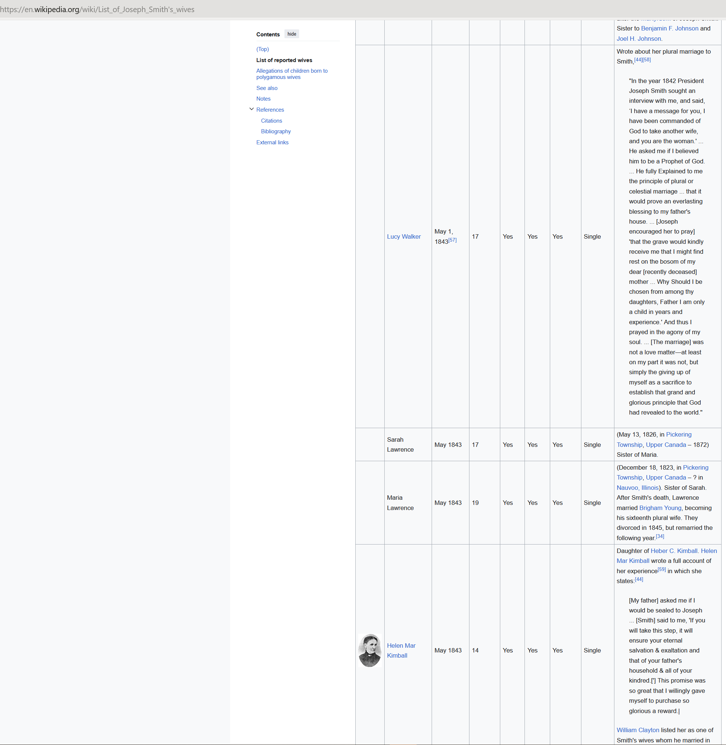Open citation [59] after 'her experience'
This screenshot has width=726, height=745.
point(661,569)
